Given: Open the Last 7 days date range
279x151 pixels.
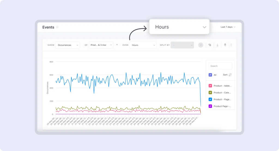Looking at the screenshot, I should pos(228,27).
